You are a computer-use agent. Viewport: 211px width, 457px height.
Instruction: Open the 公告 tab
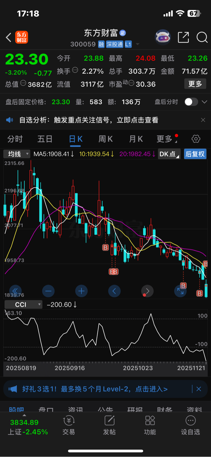[x=105, y=409]
